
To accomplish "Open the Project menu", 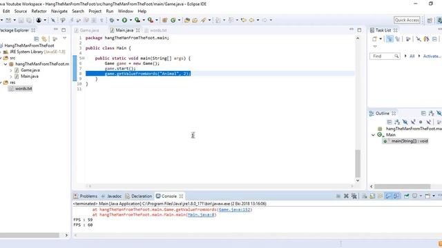I will click(x=95, y=11).
